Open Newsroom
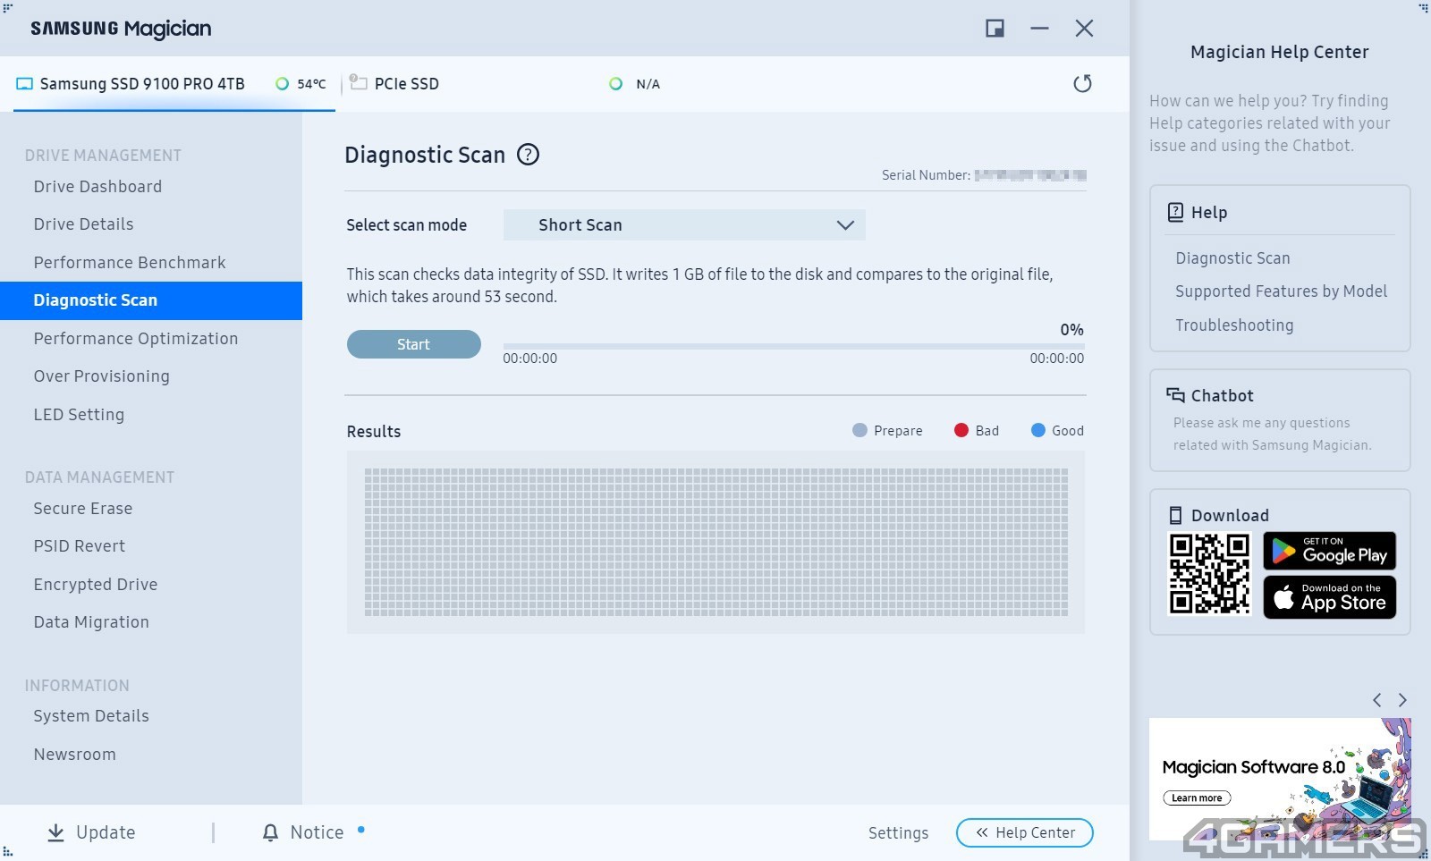This screenshot has height=861, width=1431. point(75,754)
